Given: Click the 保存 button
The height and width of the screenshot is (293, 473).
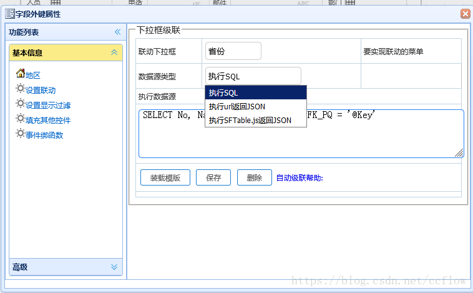Looking at the screenshot, I should [x=213, y=177].
